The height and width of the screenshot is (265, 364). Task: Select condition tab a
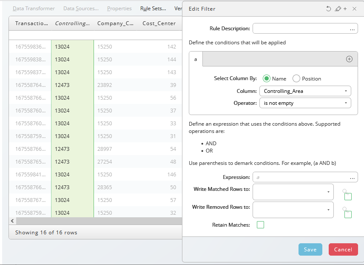tap(196, 59)
